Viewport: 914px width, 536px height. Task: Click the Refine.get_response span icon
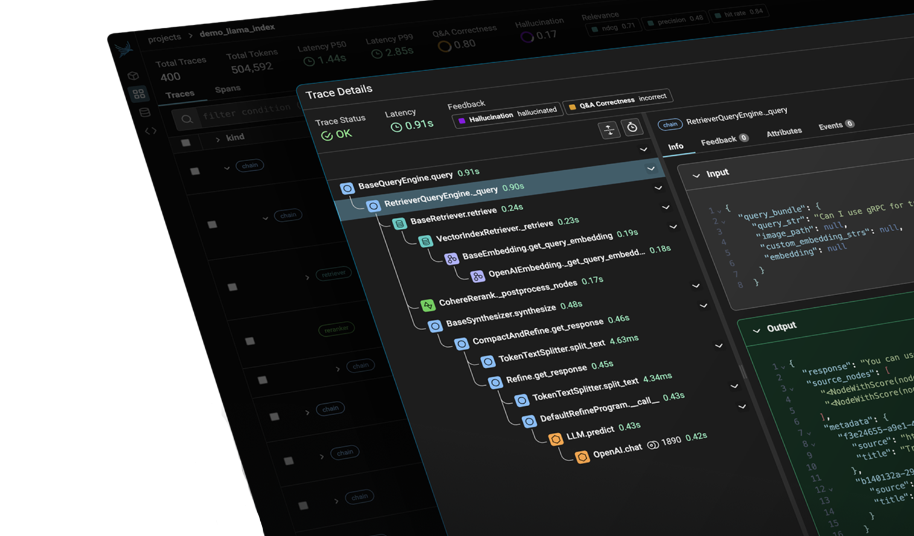(495, 383)
